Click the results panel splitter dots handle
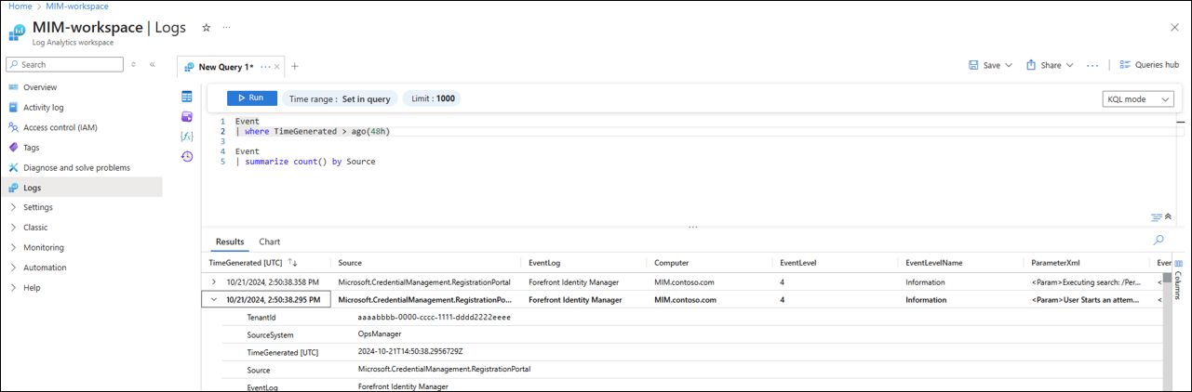 click(x=692, y=228)
